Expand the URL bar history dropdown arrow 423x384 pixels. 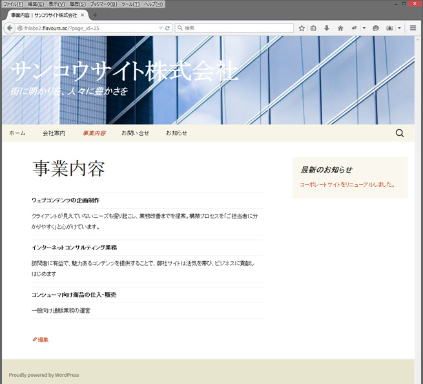point(161,28)
